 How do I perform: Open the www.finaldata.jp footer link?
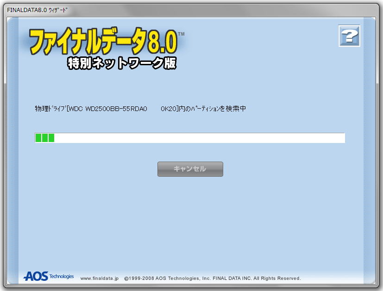[100, 279]
